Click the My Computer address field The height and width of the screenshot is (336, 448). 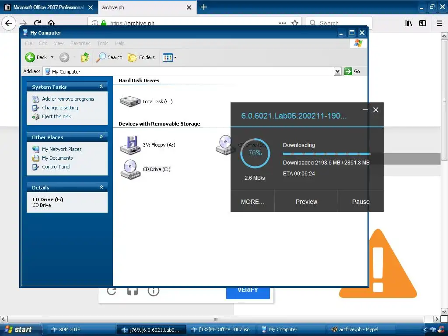189,71
